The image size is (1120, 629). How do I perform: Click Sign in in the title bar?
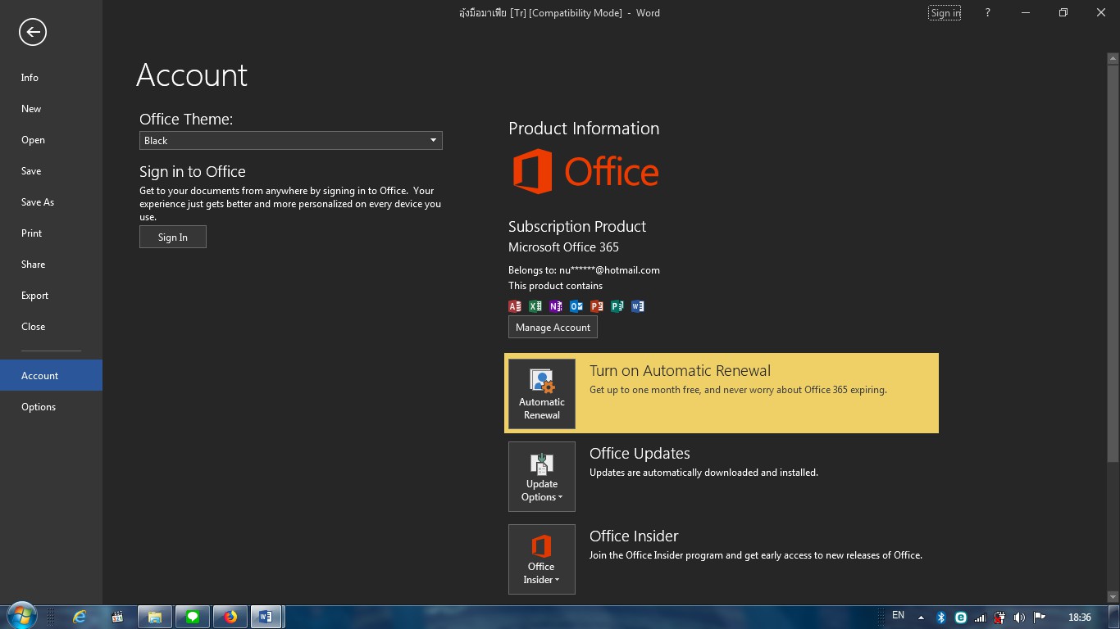click(x=945, y=13)
